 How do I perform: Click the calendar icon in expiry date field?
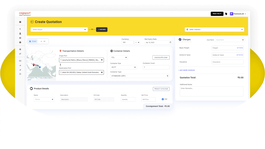click(170, 42)
